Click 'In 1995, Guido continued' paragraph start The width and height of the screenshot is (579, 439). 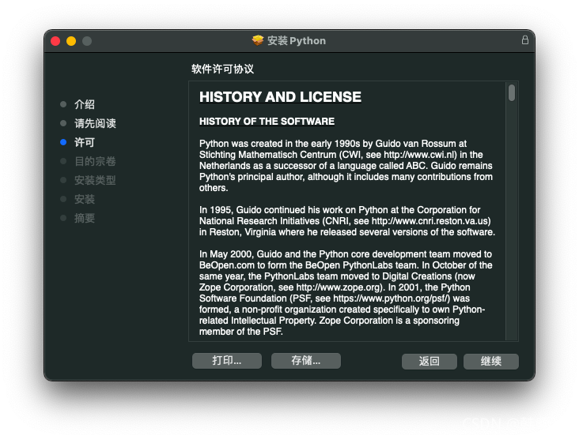[250, 210]
